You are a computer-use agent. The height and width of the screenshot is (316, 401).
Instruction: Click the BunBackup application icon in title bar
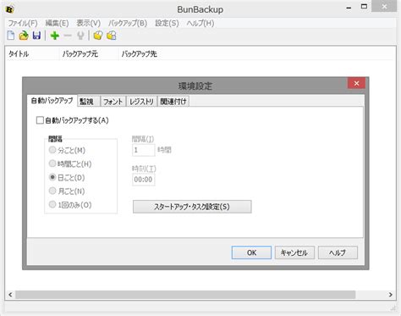point(10,9)
